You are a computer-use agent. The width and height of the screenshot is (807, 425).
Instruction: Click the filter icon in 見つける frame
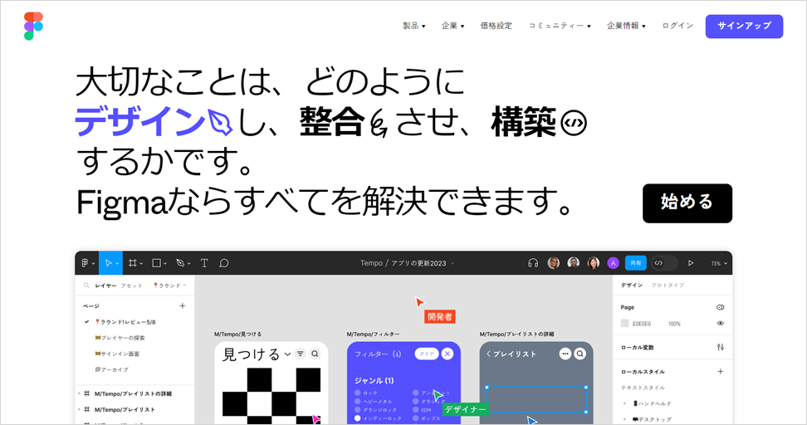pyautogui.click(x=300, y=354)
